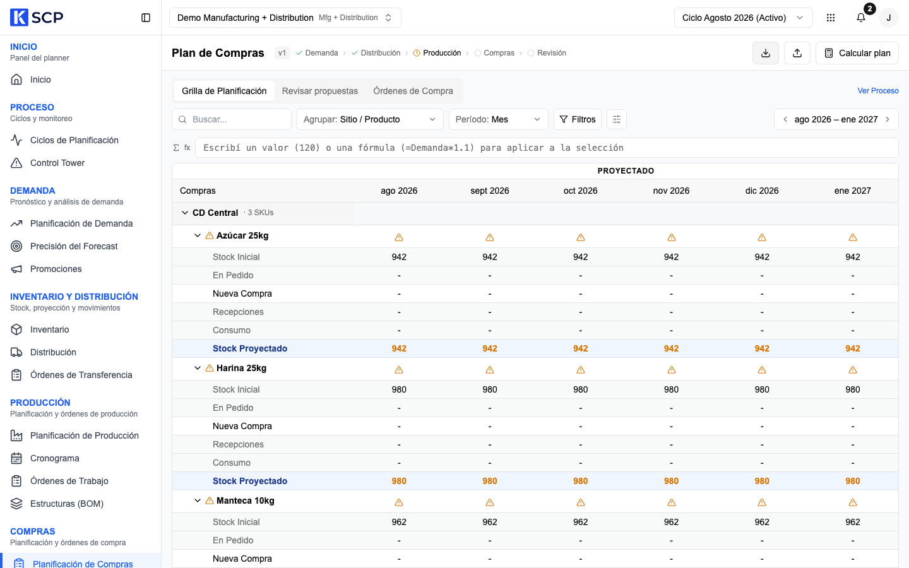Collapse the Harina 25kg row

(x=198, y=368)
